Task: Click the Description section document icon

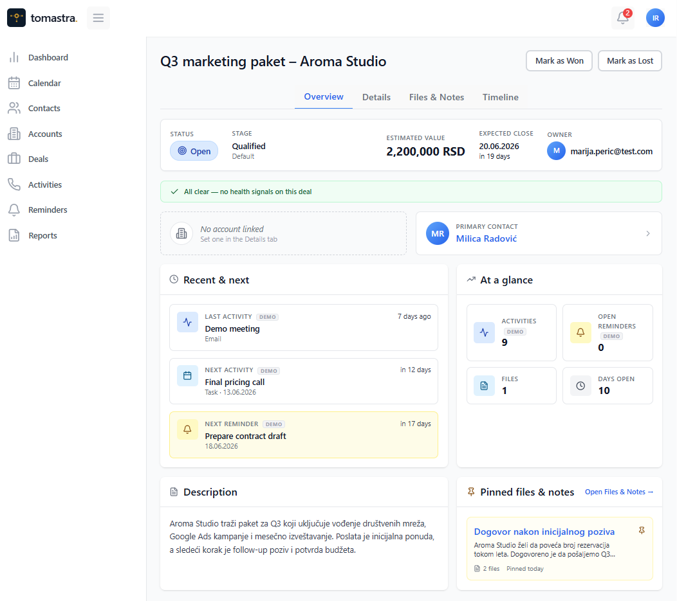Action: click(174, 492)
